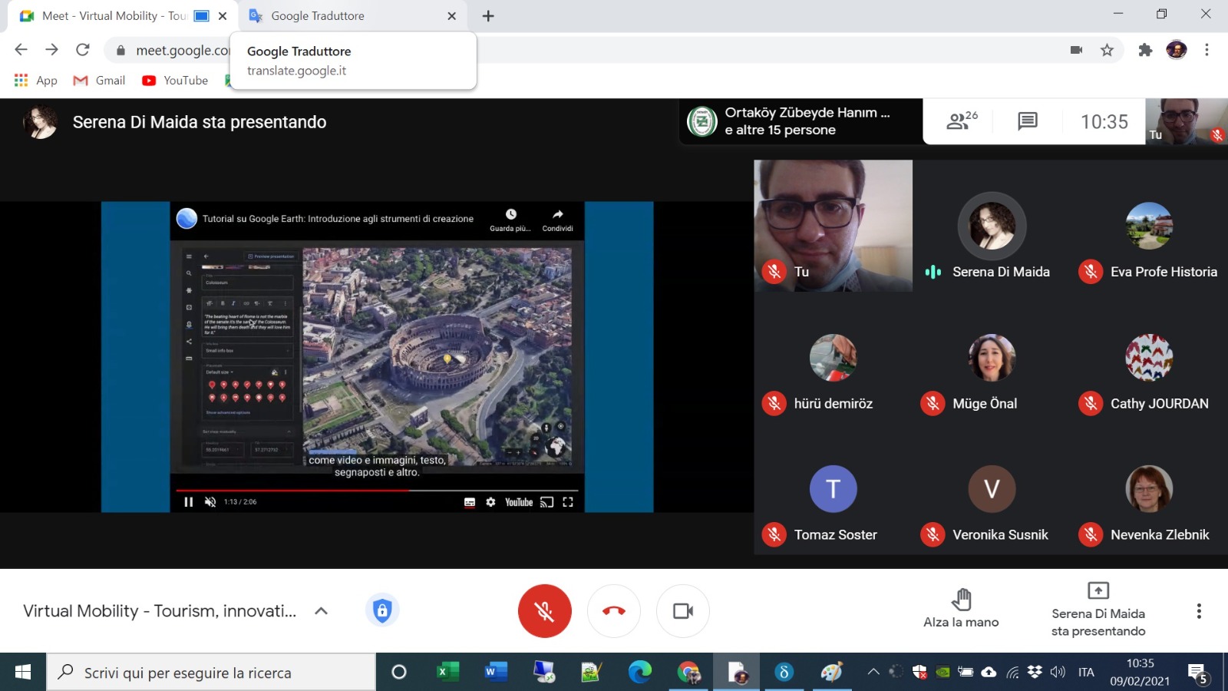The width and height of the screenshot is (1228, 691).
Task: Show the participants list icon with 26
Action: point(962,121)
